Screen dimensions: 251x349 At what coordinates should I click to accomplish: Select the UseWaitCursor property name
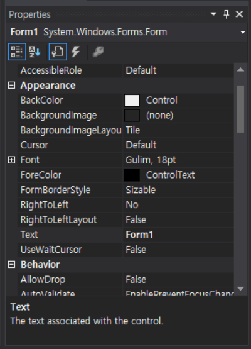[51, 250]
